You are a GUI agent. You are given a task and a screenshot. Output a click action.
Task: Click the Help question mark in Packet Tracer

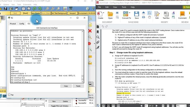pyautogui.click(x=93, y=9)
